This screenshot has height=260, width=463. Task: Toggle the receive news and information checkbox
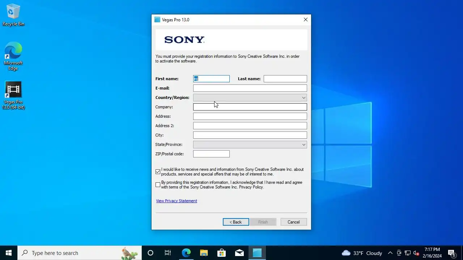coord(158,172)
